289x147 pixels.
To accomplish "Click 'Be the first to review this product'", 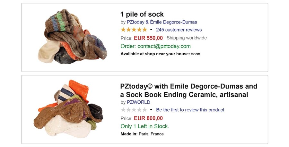I will tap(190, 110).
